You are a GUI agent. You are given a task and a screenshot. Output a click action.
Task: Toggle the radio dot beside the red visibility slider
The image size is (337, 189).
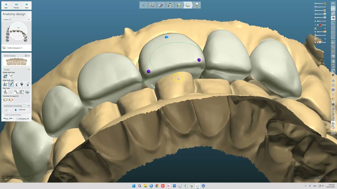[x=315, y=25]
